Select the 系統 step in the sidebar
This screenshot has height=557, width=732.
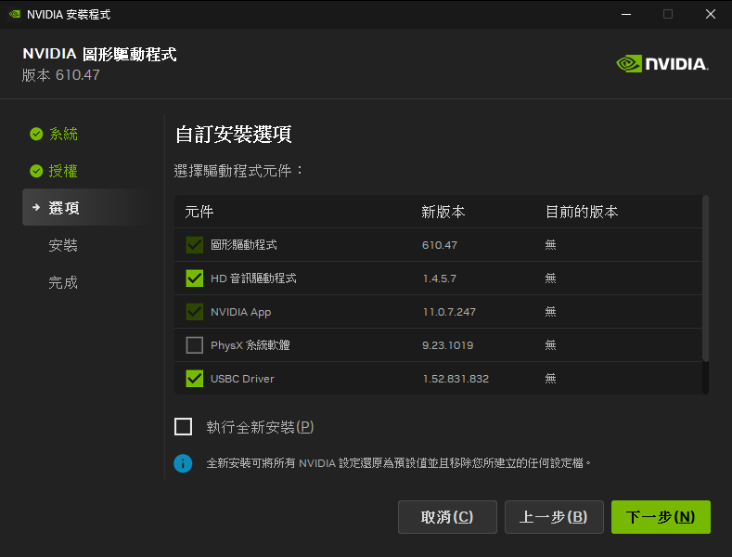(x=63, y=134)
